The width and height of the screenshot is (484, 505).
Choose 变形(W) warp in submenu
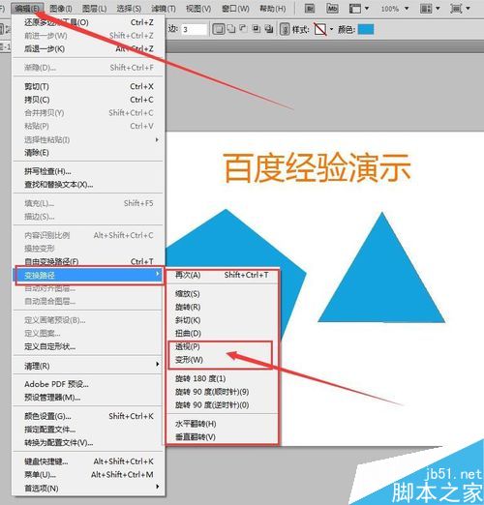pos(222,360)
